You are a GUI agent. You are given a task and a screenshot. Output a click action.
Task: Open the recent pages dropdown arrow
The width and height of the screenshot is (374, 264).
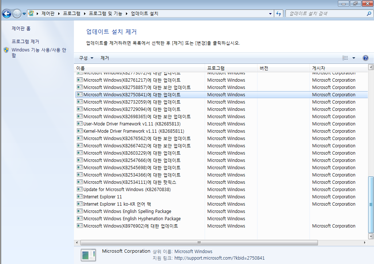coord(24,14)
